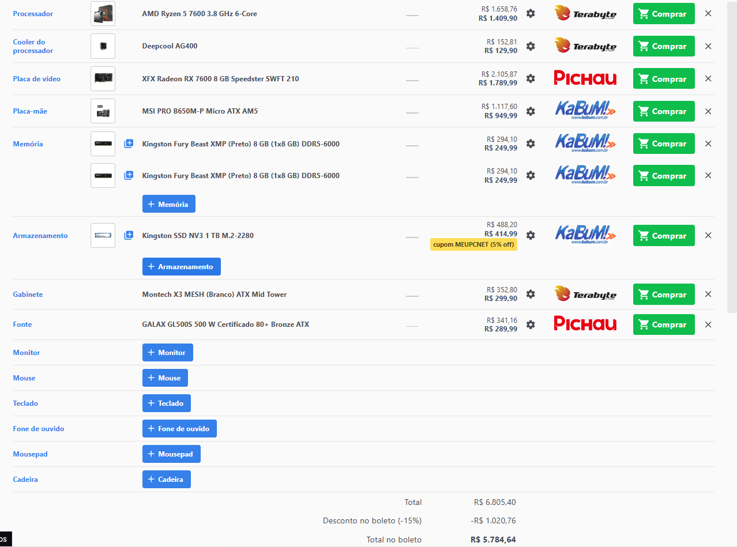Add a Teclado to the build
The image size is (737, 547).
[167, 403]
